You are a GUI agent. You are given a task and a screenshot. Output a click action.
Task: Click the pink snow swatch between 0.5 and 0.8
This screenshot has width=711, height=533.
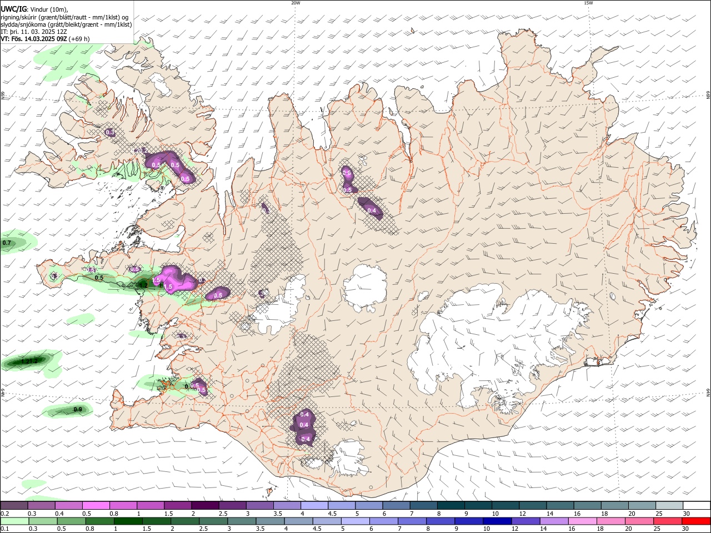click(96, 505)
